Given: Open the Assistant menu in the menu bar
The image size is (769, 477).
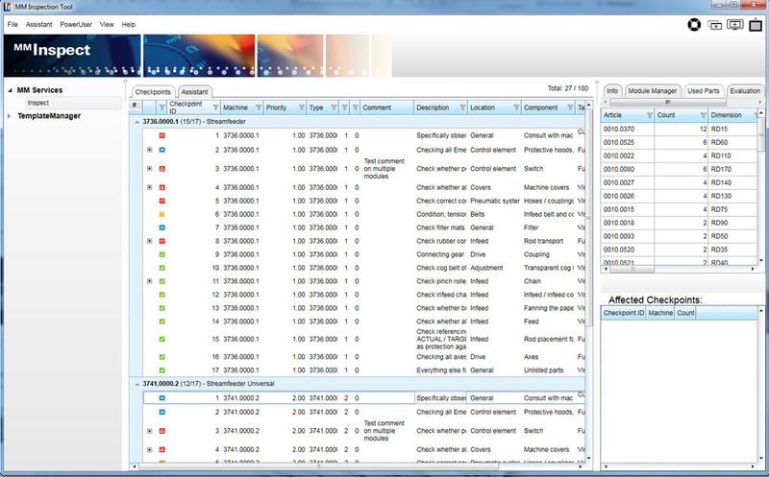Looking at the screenshot, I should coord(38,25).
